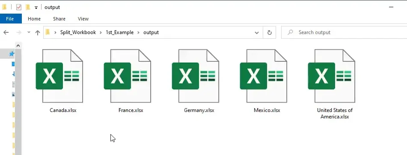Open the address bar history dropdown

(257, 32)
